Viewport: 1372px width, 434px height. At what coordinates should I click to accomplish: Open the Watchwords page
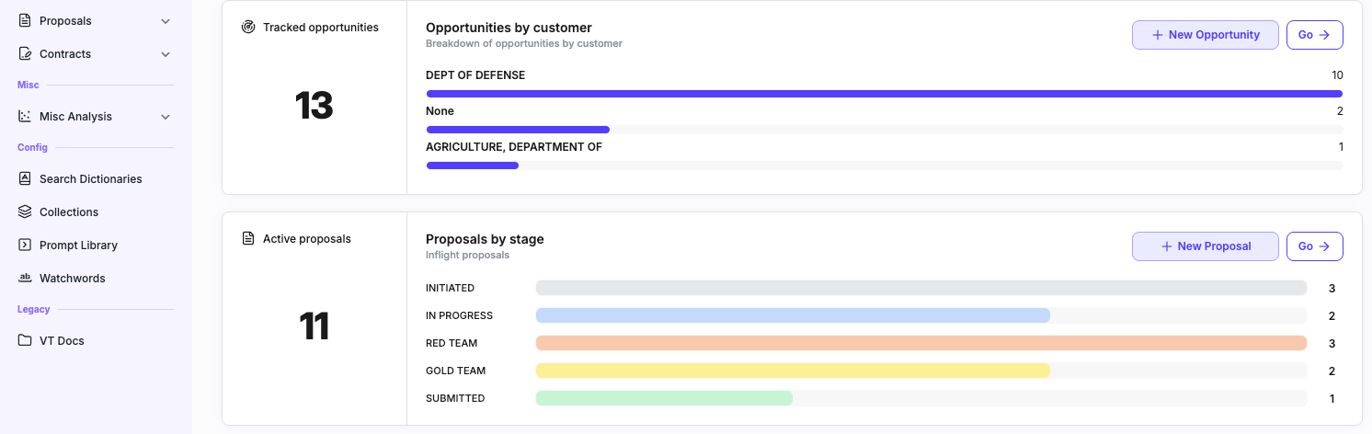[95, 278]
